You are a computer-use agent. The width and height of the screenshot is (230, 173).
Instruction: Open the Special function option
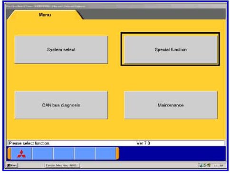171,50
